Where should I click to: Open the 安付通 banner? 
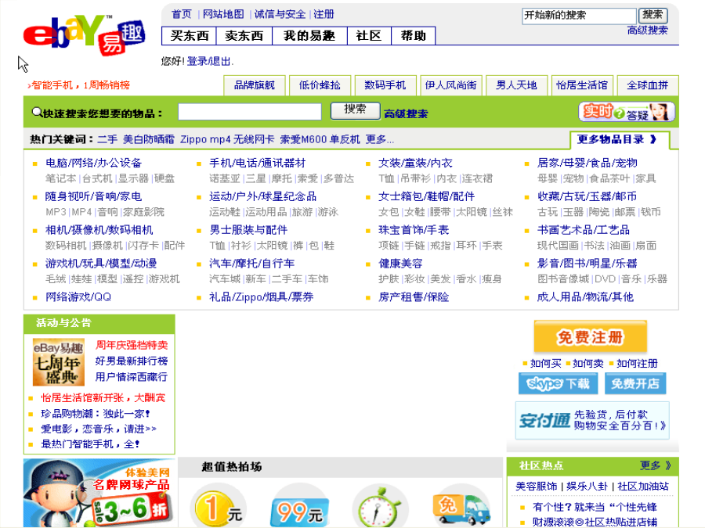tap(592, 420)
